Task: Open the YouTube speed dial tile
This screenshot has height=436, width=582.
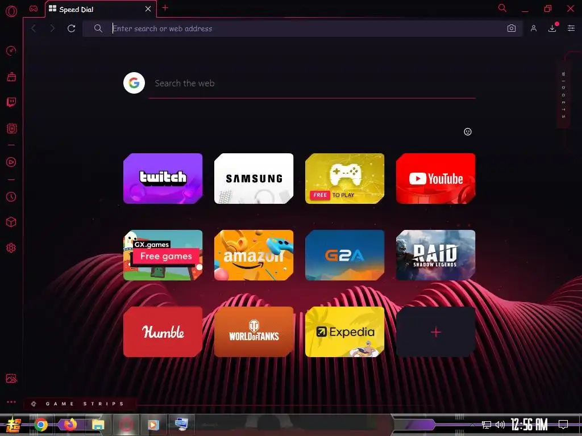Action: (x=436, y=178)
